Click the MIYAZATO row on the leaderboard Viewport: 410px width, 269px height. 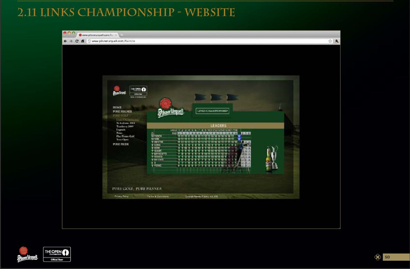click(x=201, y=154)
